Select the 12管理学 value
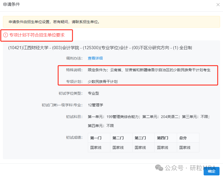This screenshot has height=177, width=223. click(95, 105)
